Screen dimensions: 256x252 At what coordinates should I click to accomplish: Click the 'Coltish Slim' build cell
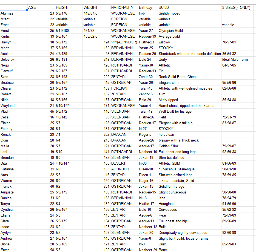click(190, 146)
